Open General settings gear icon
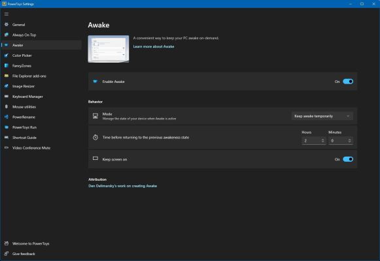 click(x=7, y=24)
